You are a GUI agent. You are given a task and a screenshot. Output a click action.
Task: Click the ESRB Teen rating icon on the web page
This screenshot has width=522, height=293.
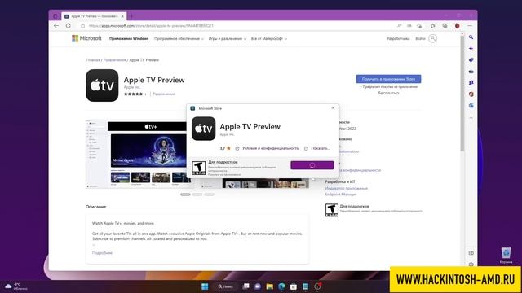click(x=332, y=210)
